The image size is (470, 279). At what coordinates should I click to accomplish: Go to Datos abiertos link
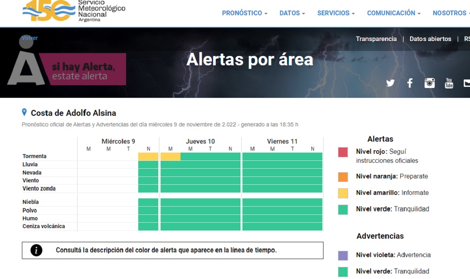[x=430, y=39]
